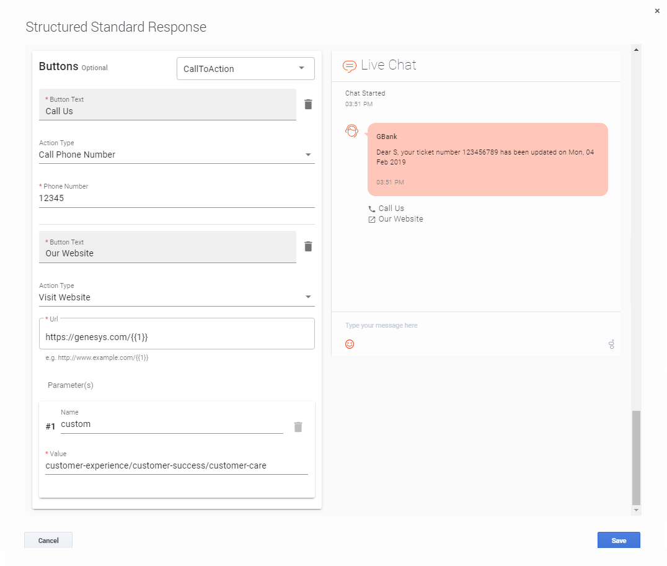Click Our Website link in chat preview
Viewport: 667px width, 566px height.
(x=400, y=219)
